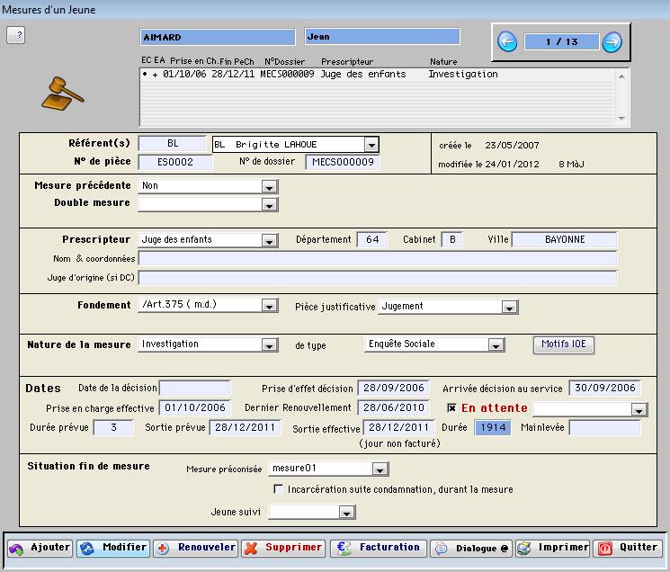
Task: Click the judge gavel icon
Action: [x=62, y=94]
